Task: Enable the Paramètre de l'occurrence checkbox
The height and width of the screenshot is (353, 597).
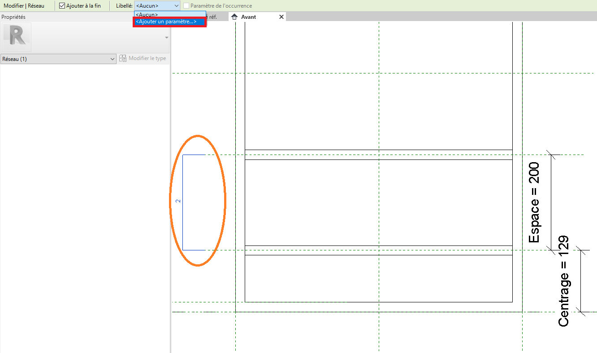Action: click(186, 6)
